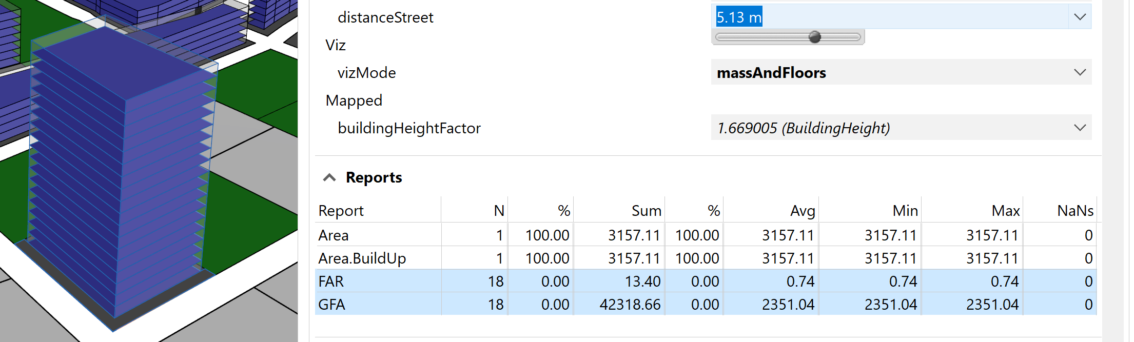Viewport: 1134px width, 342px height.
Task: Click the Report column header
Action: click(x=341, y=211)
